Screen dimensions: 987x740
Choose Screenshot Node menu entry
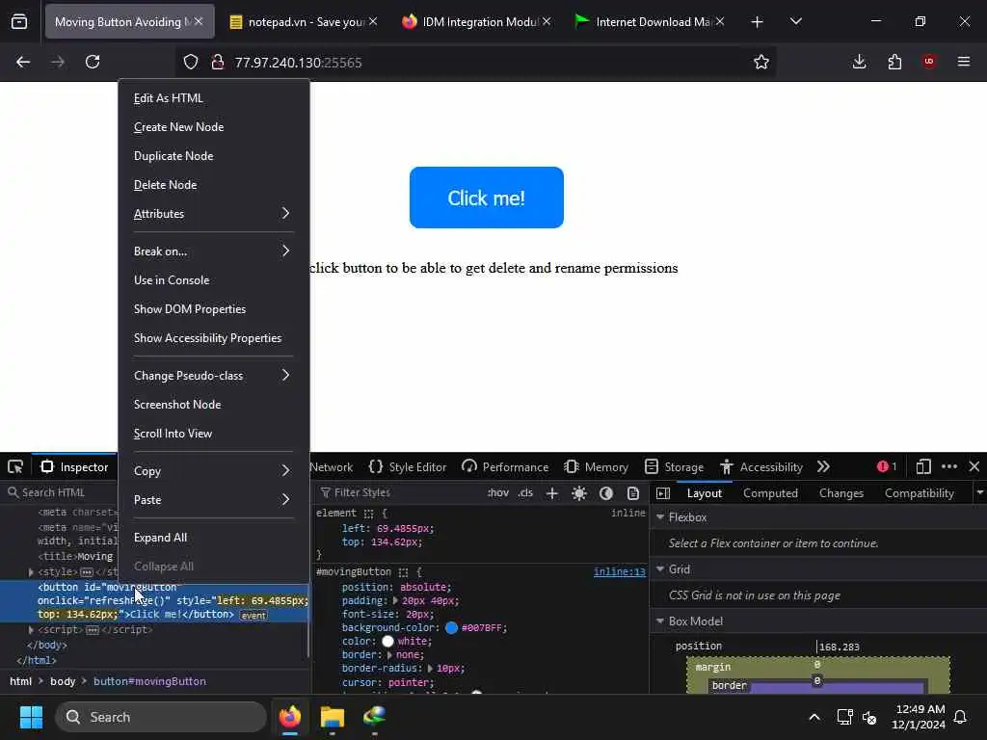coord(213,405)
